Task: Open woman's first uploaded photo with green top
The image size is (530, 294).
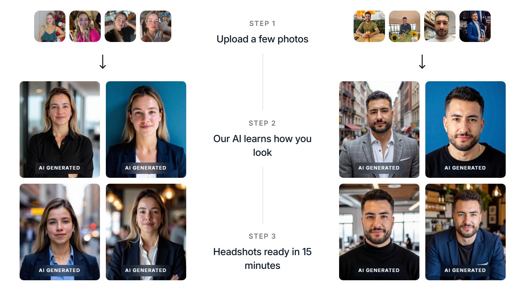Action: click(50, 26)
